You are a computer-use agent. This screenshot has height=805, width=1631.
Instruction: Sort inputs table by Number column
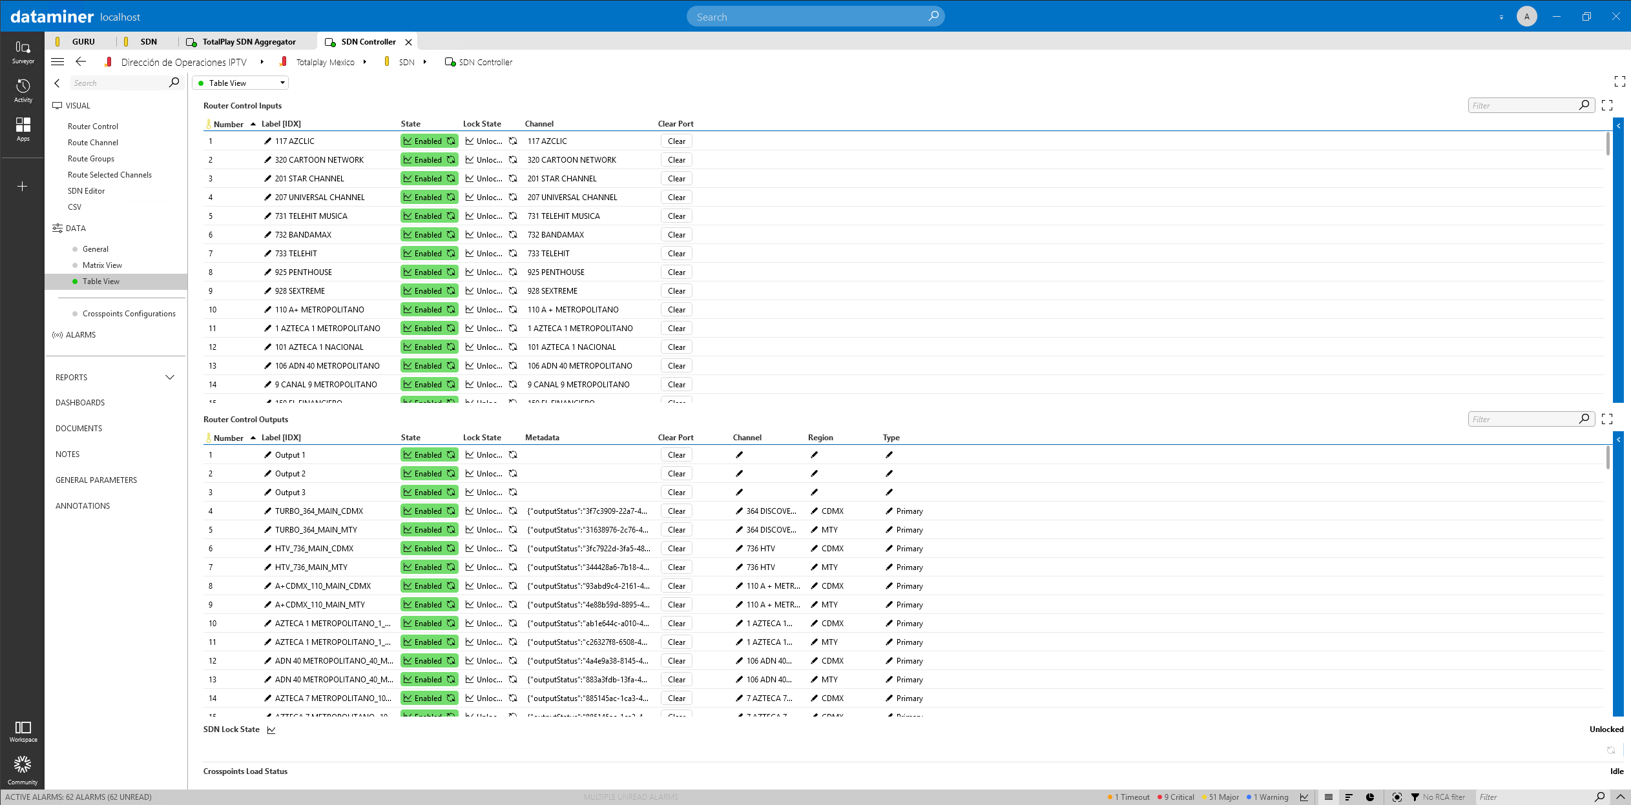pos(229,124)
